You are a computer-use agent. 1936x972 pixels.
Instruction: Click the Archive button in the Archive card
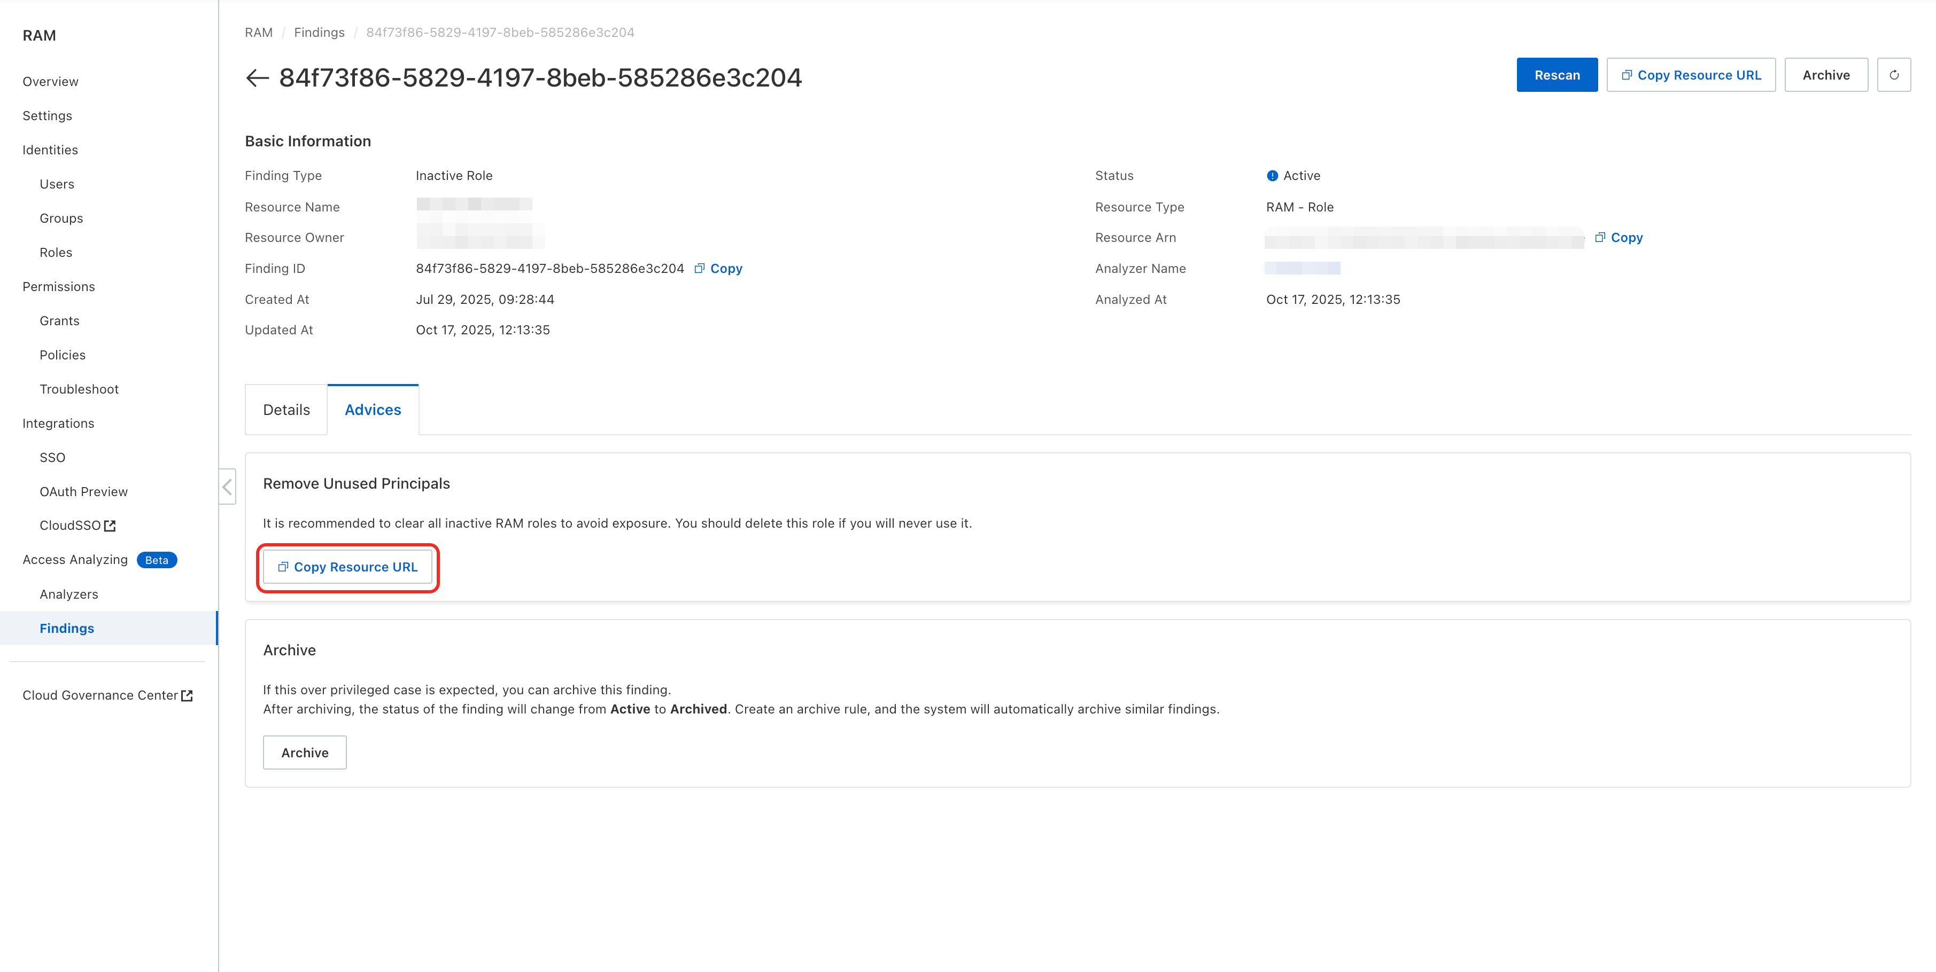point(304,752)
